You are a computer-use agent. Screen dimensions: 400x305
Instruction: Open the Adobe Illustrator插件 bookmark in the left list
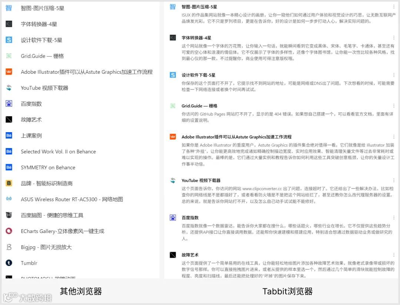(86, 72)
